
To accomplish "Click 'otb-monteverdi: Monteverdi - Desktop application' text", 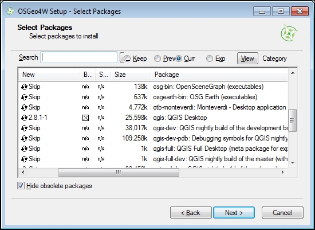I will point(219,107).
